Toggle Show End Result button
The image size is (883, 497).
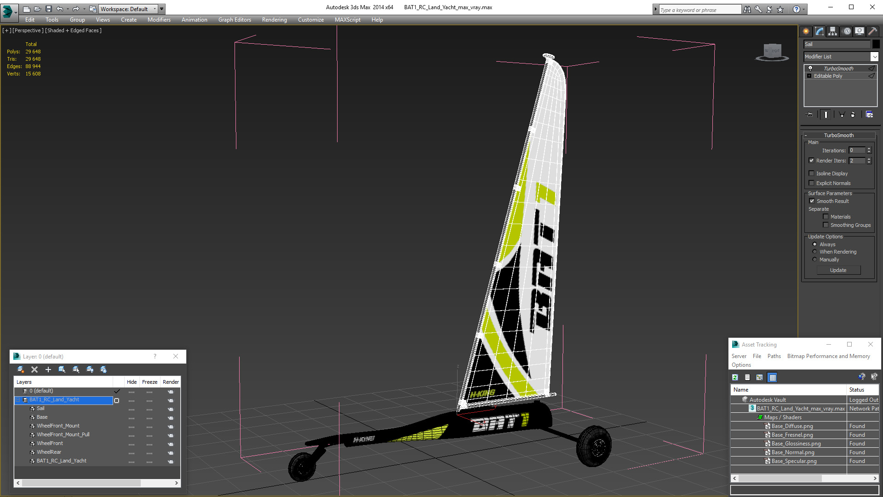826,115
